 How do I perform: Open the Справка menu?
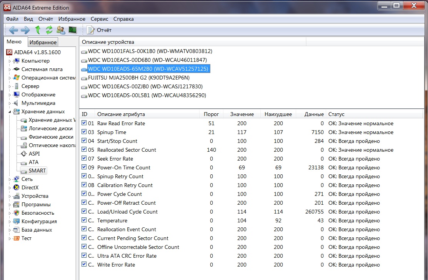click(x=123, y=19)
